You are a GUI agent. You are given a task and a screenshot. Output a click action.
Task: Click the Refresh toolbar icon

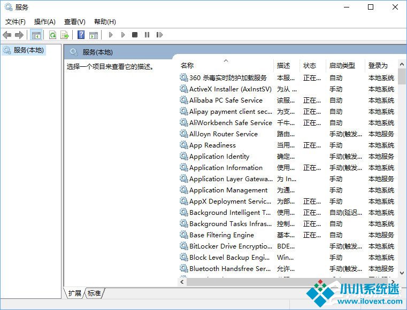[53, 35]
